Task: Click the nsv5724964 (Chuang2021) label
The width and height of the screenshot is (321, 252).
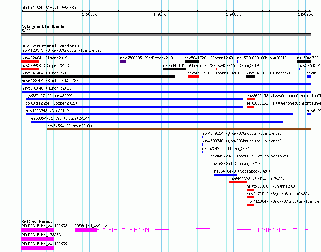Action: [x=227, y=148]
